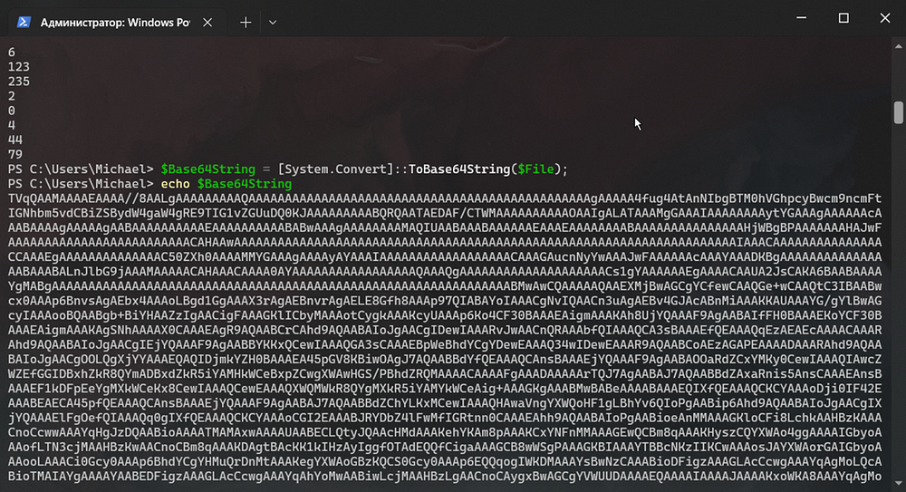Click the last line starting with BioTMAIAYgAAAAYAABEDFigz
Viewport: 906px width, 492px height.
tap(445, 477)
